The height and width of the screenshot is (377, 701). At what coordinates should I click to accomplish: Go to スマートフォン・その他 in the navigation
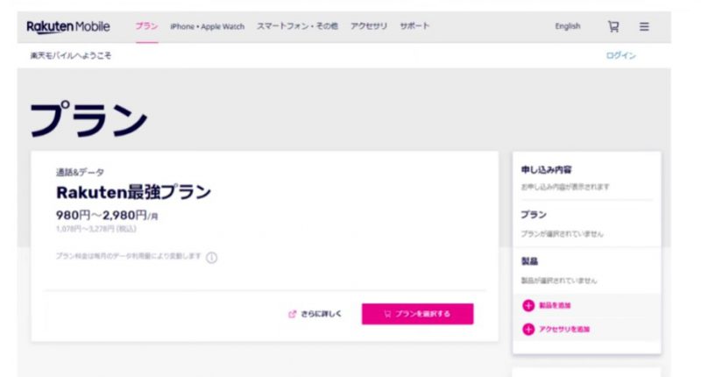coord(297,26)
